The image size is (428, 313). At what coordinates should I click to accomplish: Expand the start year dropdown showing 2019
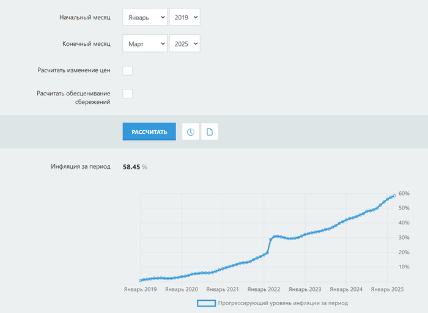(185, 18)
